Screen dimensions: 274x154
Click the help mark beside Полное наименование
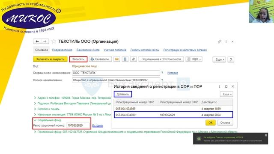(162, 80)
